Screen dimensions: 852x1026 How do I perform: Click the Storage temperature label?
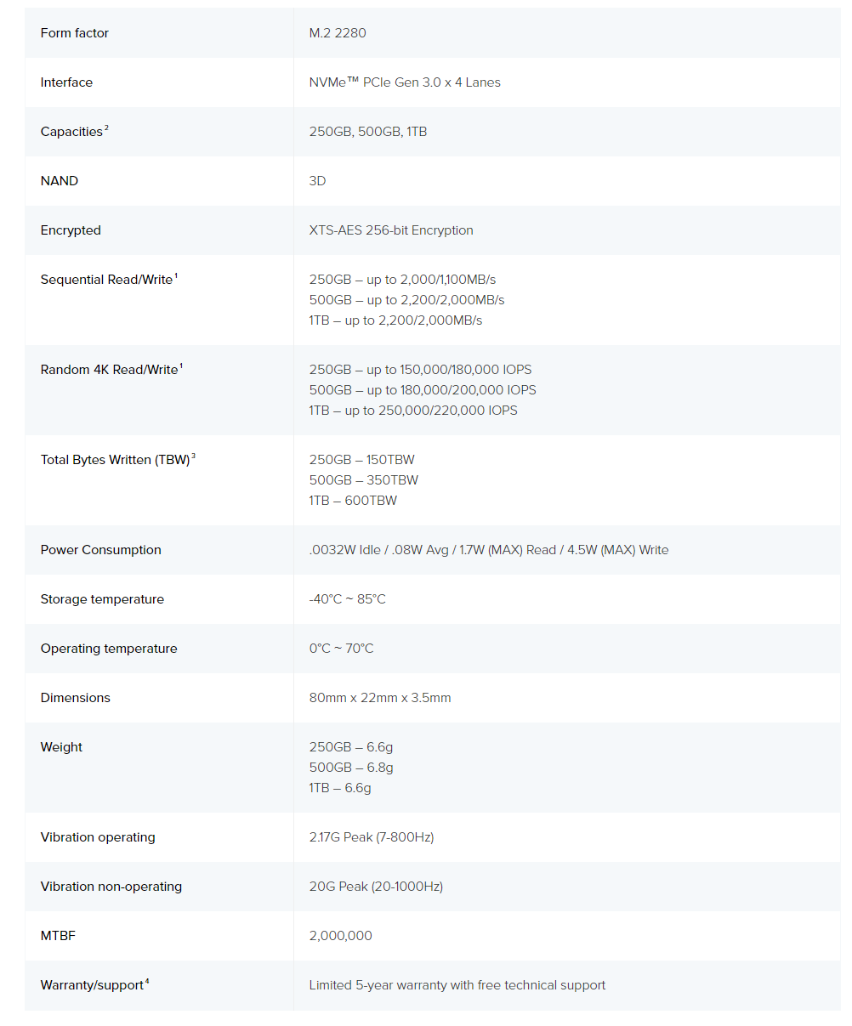pyautogui.click(x=102, y=599)
